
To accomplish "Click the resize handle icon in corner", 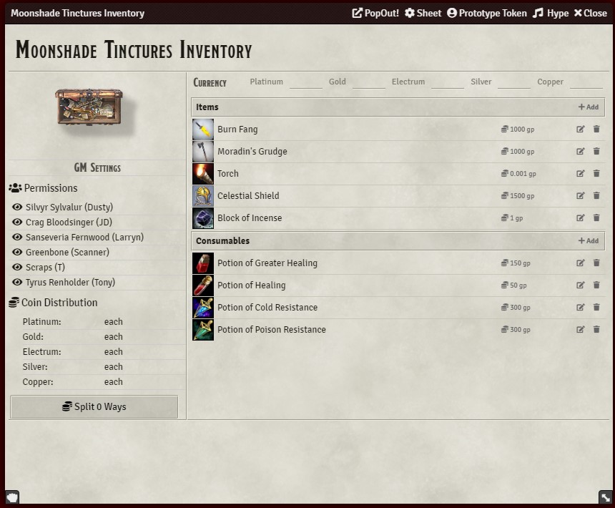I will pos(606,497).
